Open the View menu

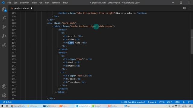pos(34,3)
